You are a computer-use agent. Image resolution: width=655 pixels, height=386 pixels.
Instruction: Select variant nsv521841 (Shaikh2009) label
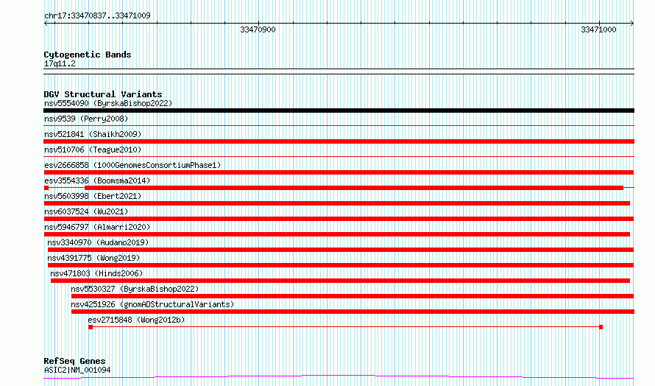click(93, 134)
